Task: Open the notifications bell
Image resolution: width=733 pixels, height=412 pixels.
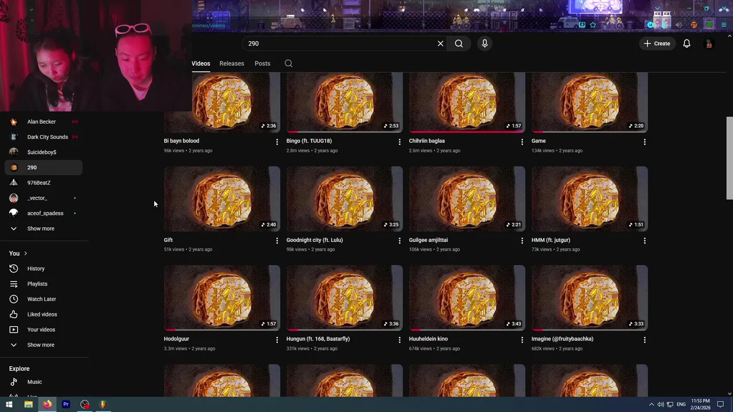Action: pyautogui.click(x=687, y=43)
